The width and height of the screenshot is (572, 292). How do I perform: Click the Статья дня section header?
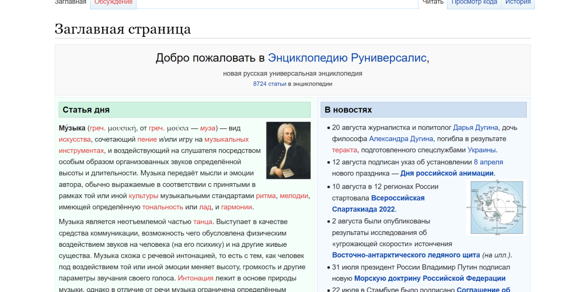(x=184, y=110)
